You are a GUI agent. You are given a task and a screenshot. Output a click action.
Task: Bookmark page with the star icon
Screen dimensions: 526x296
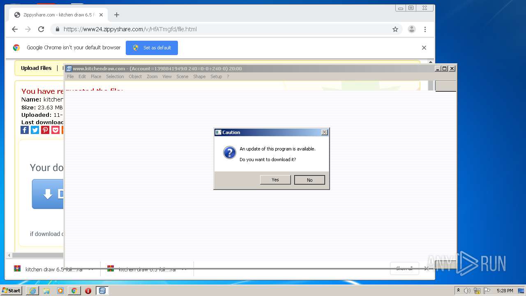[x=395, y=29]
